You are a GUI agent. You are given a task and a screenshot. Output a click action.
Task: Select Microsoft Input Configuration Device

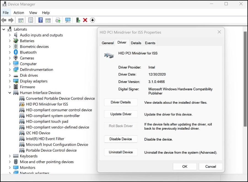point(57,144)
